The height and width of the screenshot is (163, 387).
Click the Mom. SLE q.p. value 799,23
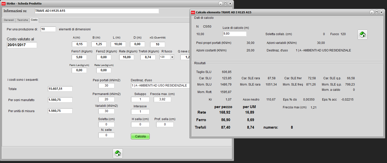[350, 84]
